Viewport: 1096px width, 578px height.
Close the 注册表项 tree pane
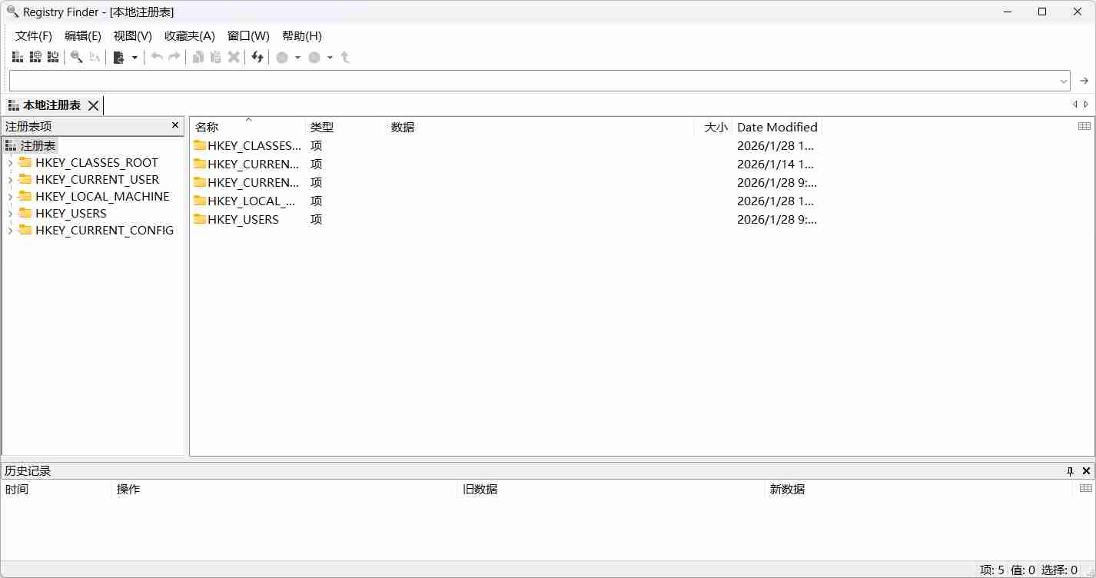click(175, 125)
